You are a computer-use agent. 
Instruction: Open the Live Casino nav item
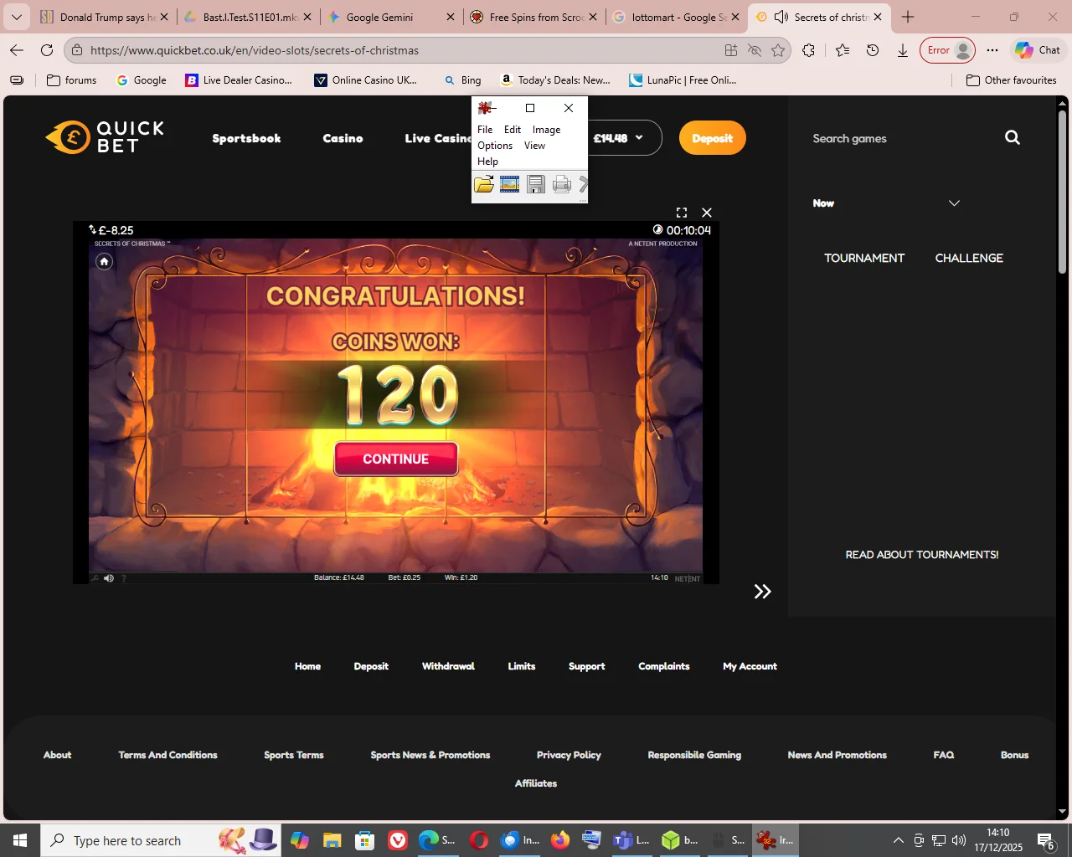(x=438, y=138)
